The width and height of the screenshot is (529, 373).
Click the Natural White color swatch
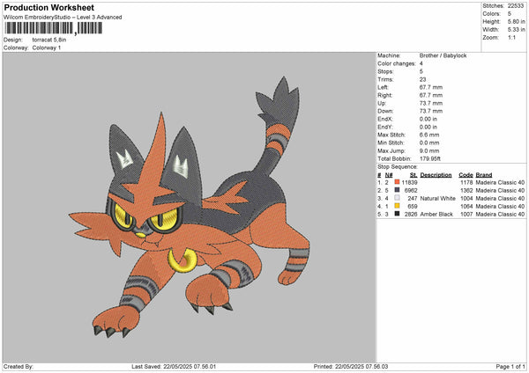[x=397, y=198]
